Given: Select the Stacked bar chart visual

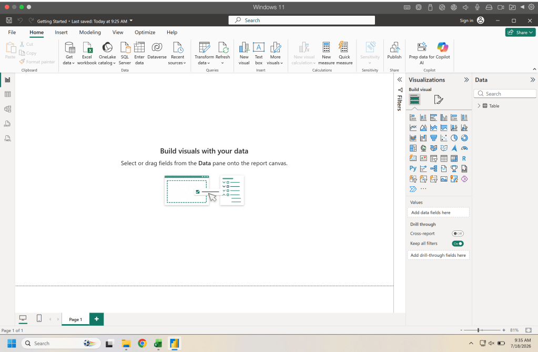Looking at the screenshot, I should pos(413,118).
